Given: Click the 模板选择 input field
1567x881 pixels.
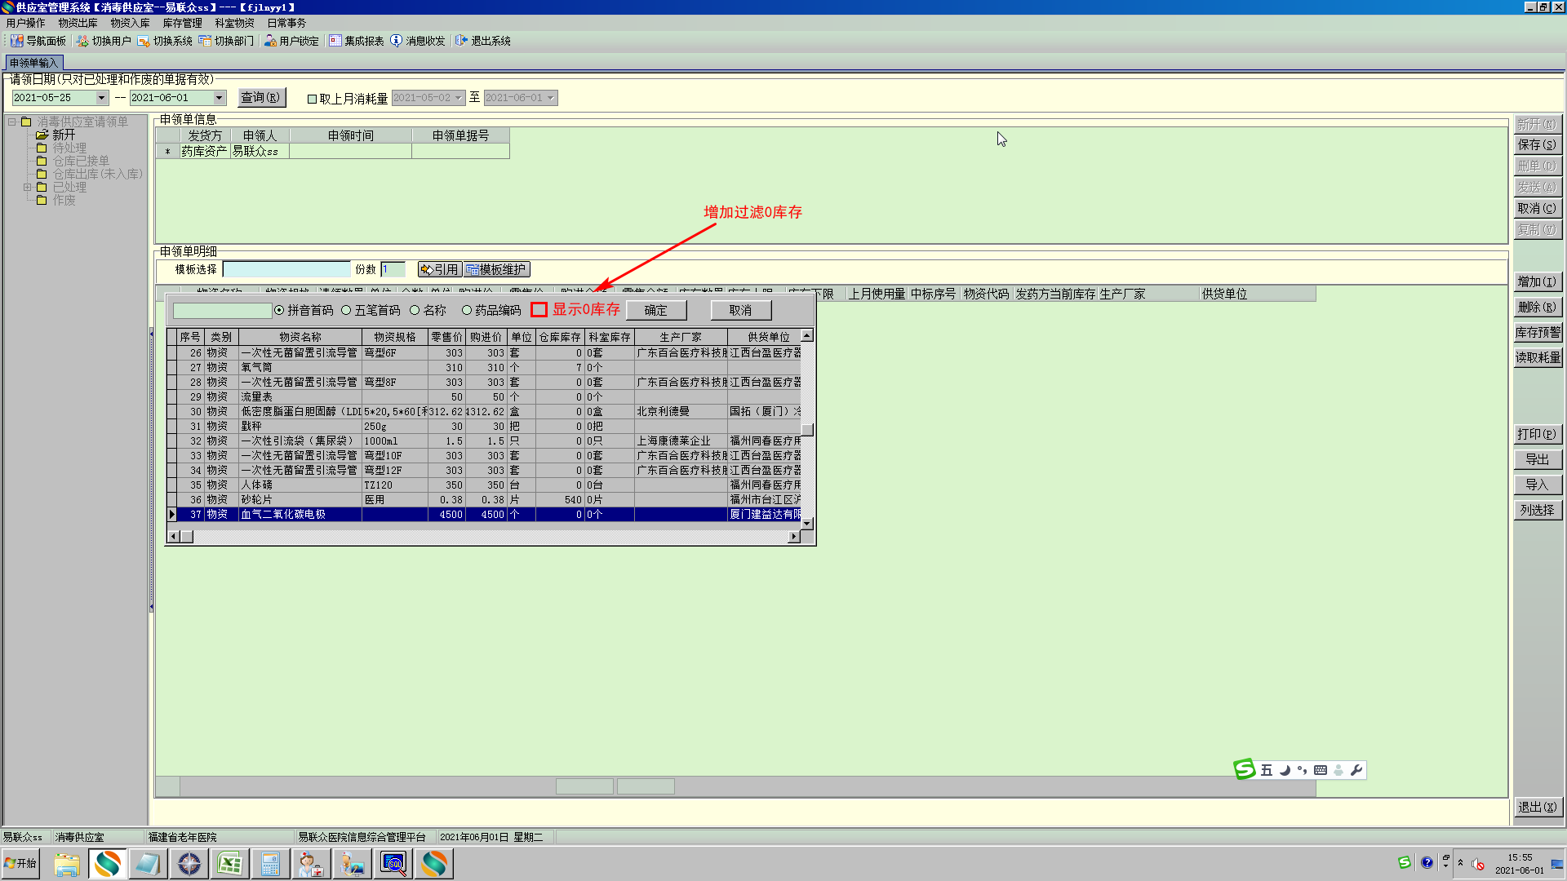Looking at the screenshot, I should (286, 269).
